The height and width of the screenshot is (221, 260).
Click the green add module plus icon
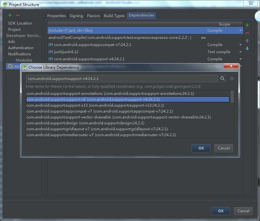10,16
